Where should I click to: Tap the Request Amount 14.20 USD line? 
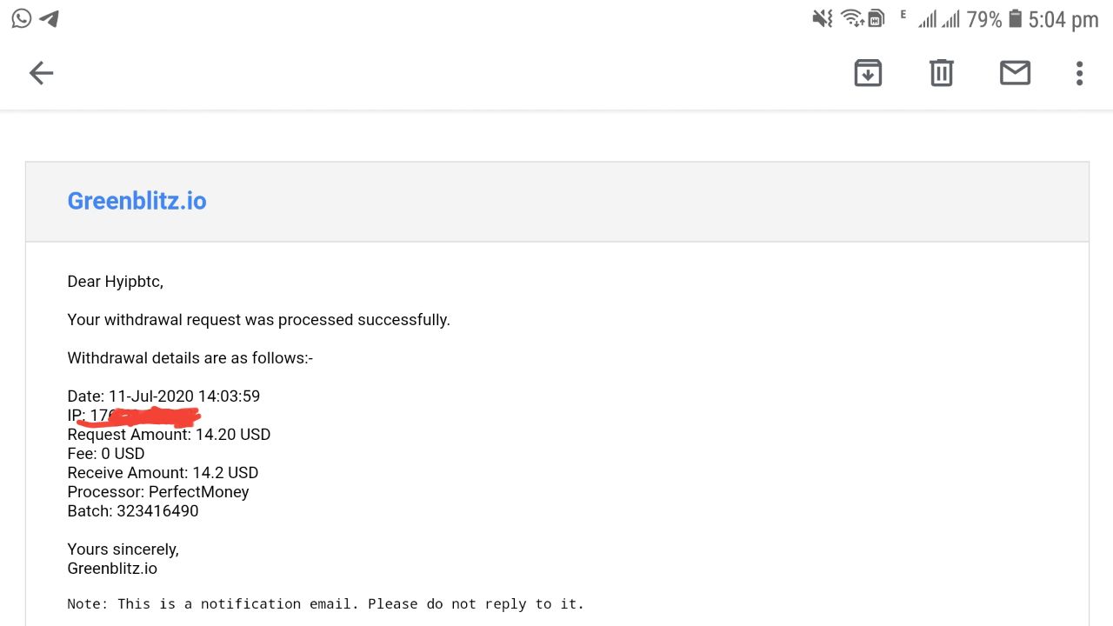169,435
